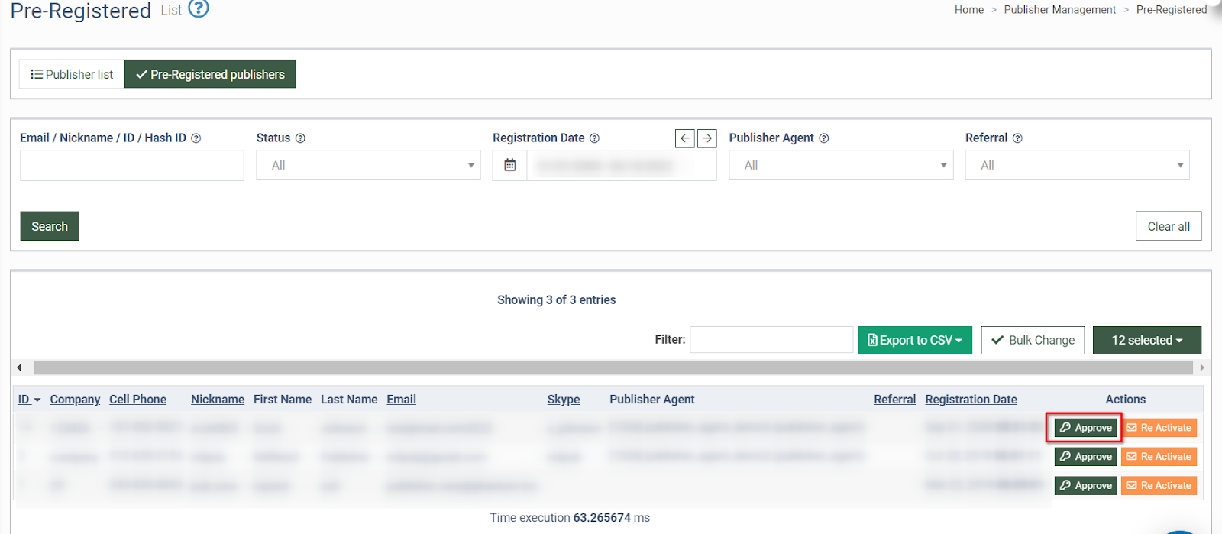Click info icon beside Email / Nickname label
The image size is (1222, 534).
pyautogui.click(x=196, y=138)
